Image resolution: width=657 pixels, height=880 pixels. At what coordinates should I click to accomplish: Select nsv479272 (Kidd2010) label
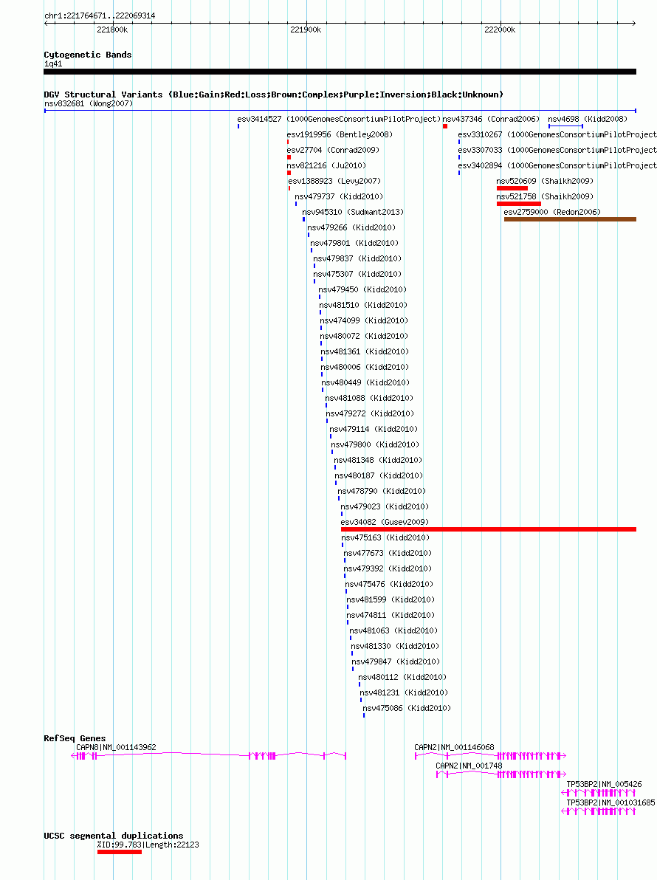[x=371, y=414]
